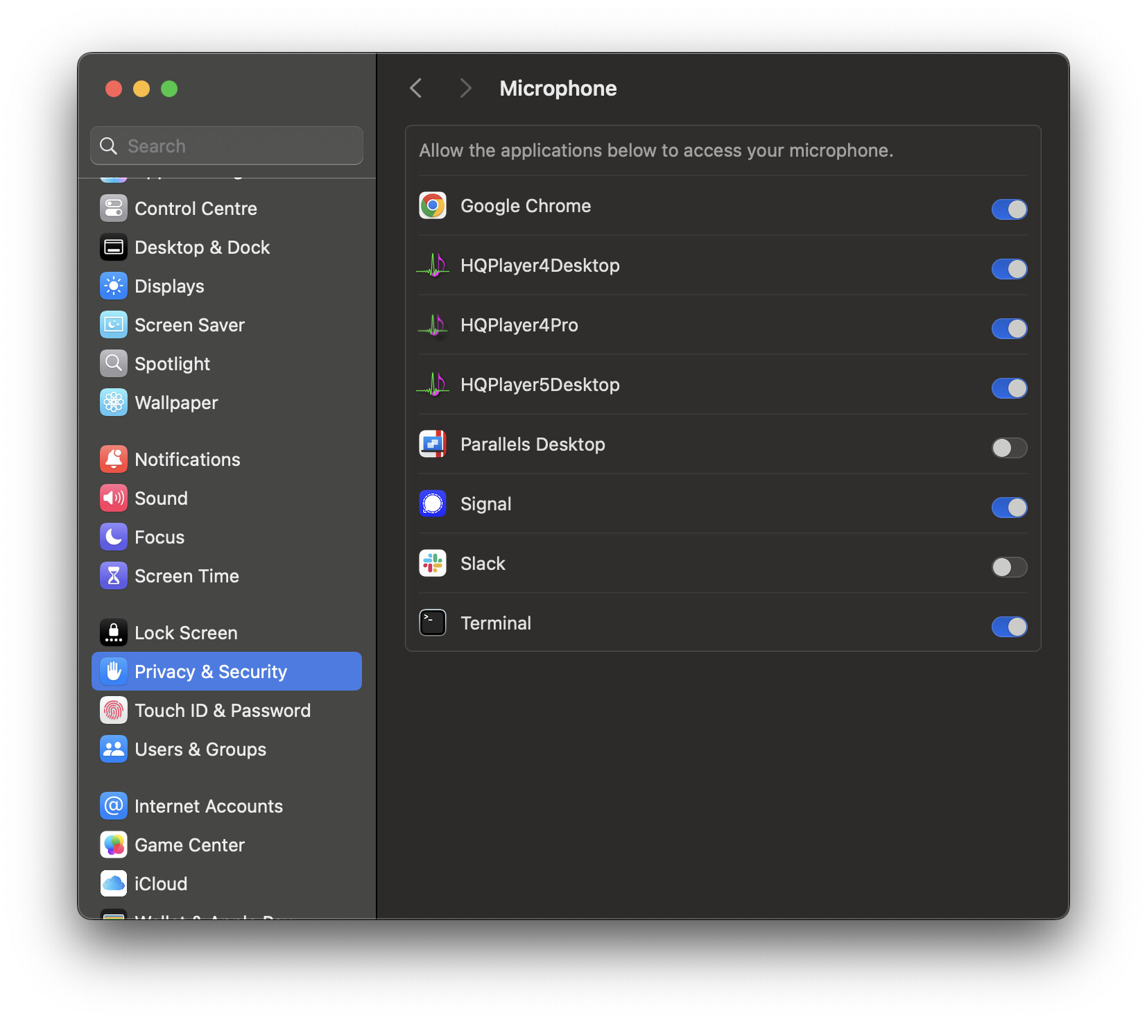The width and height of the screenshot is (1147, 1022).
Task: Click the Game Center bubbles icon
Action: (x=114, y=845)
